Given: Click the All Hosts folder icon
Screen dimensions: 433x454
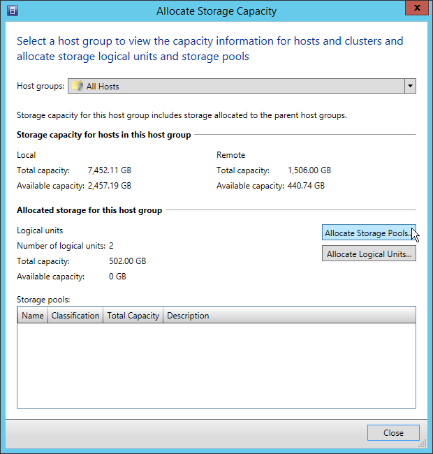Looking at the screenshot, I should click(x=77, y=87).
